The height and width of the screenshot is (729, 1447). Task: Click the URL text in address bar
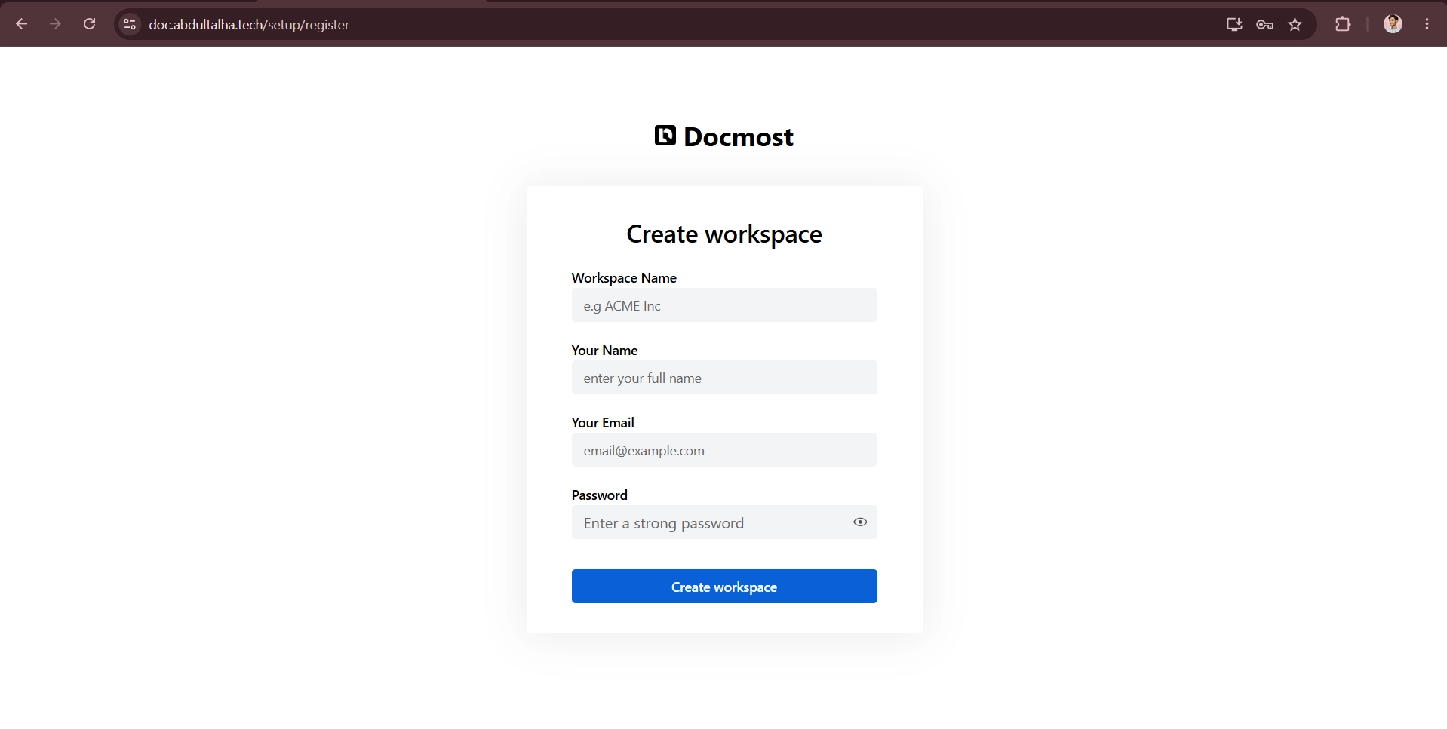pos(249,25)
